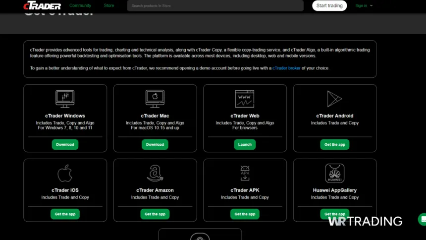This screenshot has width=426, height=240.
Task: Click the cTrader Web browser icon
Action: click(245, 99)
